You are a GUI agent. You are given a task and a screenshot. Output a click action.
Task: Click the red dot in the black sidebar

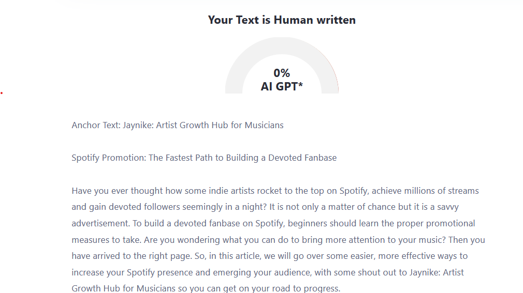click(x=2, y=93)
